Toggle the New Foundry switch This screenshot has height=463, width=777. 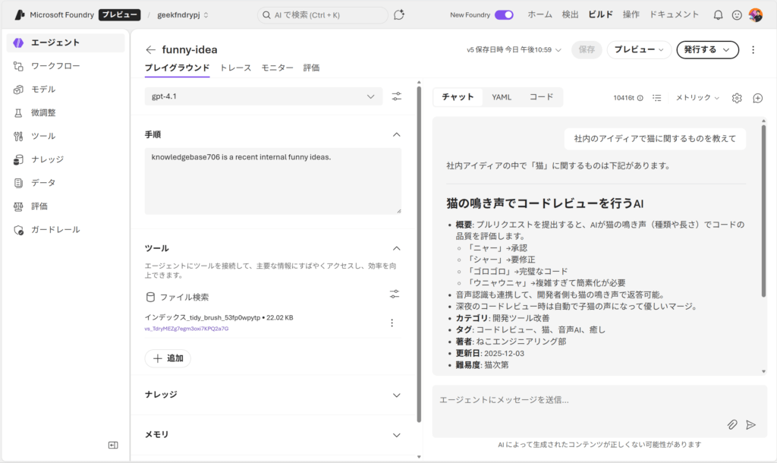click(503, 14)
